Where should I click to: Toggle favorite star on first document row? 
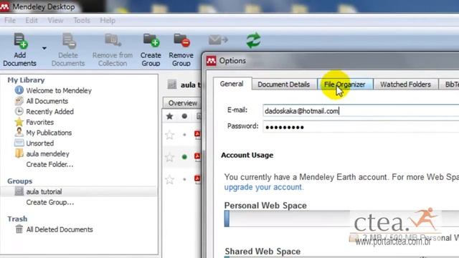tap(170, 135)
